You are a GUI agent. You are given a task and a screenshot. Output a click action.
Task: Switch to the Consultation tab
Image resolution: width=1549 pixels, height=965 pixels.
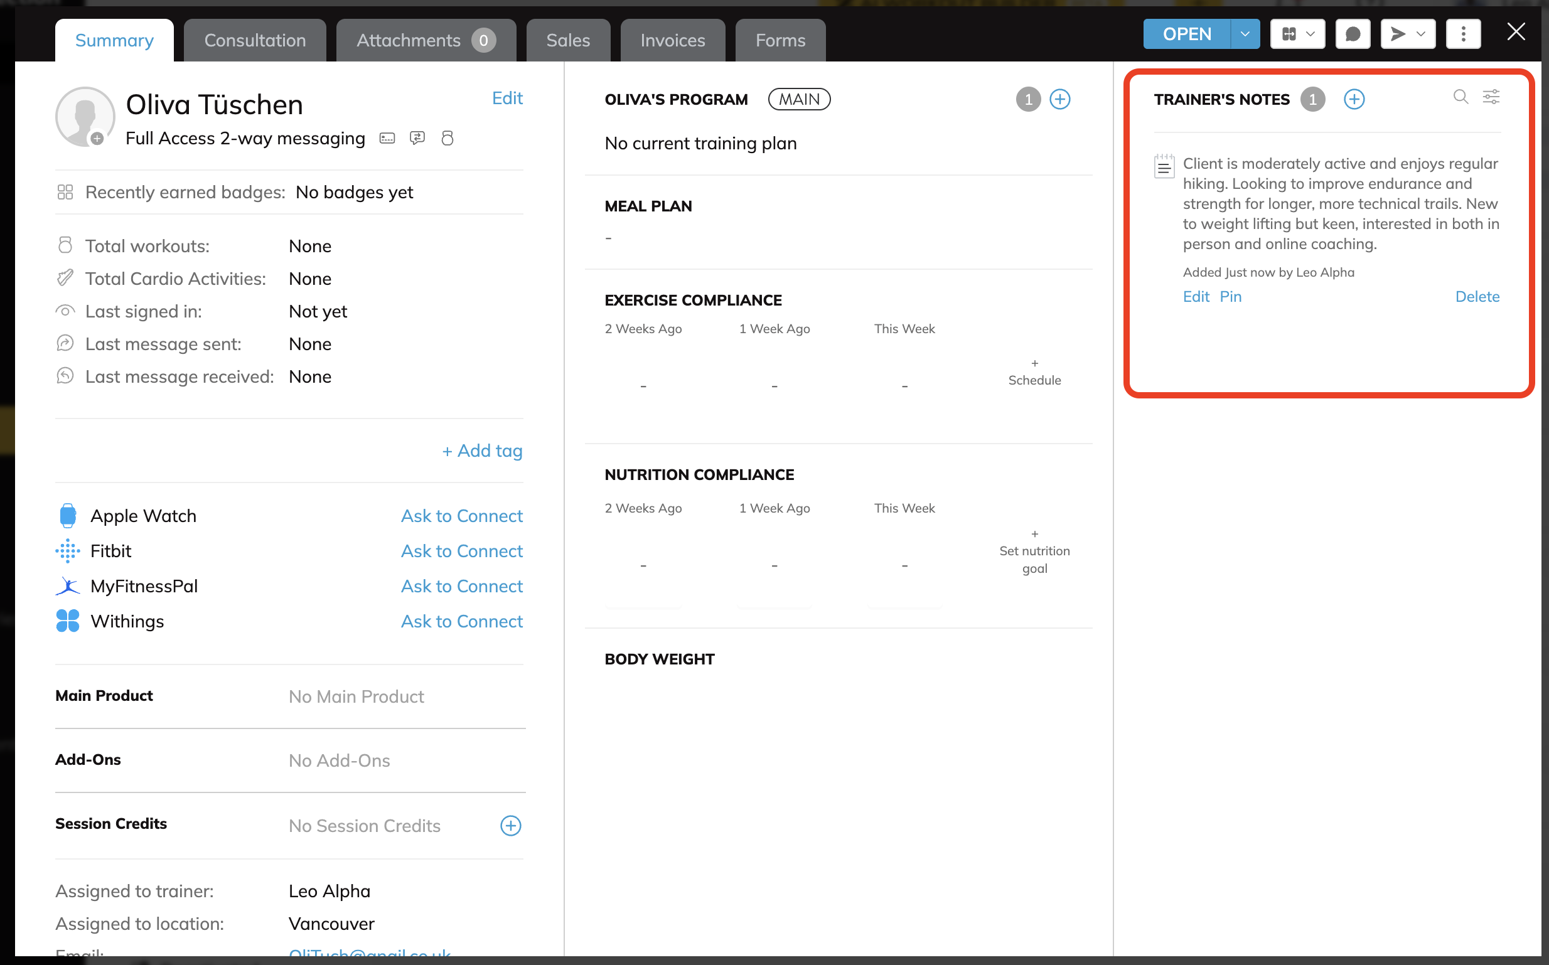pos(255,40)
